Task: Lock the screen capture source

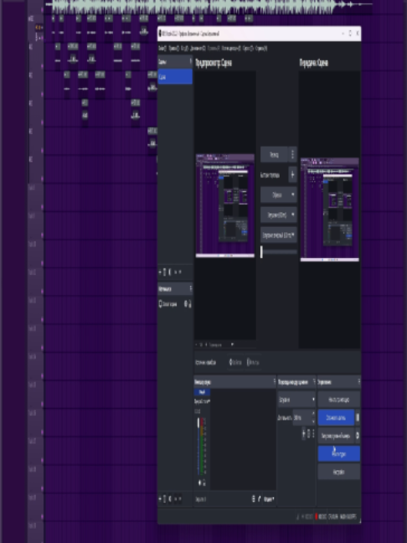Action: [190, 304]
